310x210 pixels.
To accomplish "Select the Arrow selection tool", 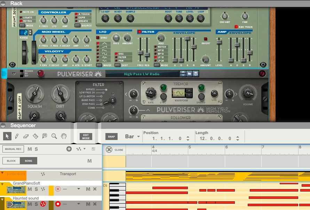I will tap(7, 136).
